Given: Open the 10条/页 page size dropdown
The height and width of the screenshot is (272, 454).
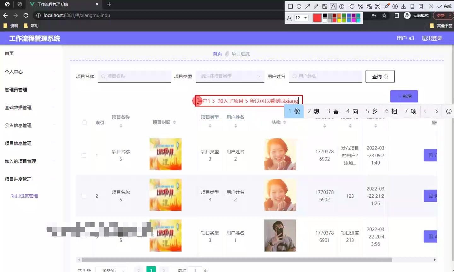Looking at the screenshot, I should [112, 270].
